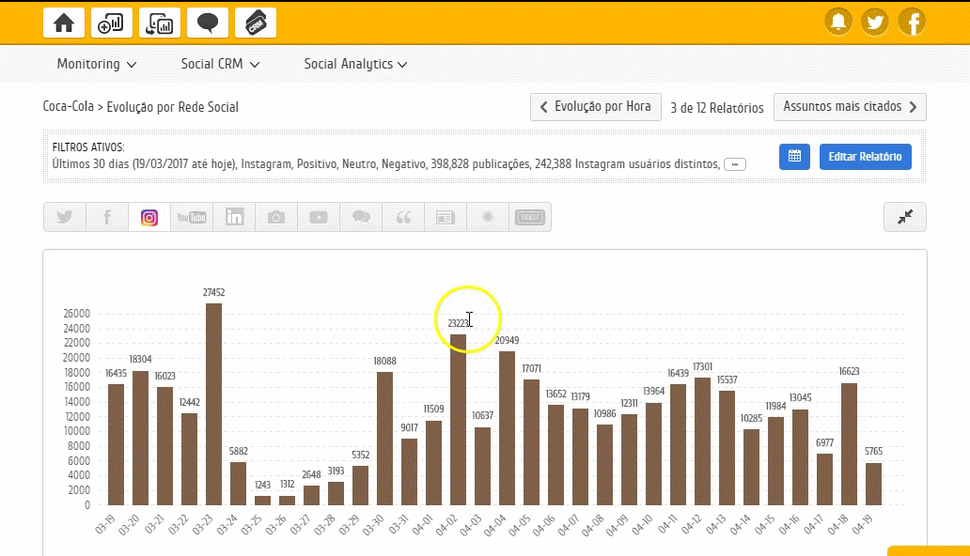The height and width of the screenshot is (556, 970).
Task: Click the Editar Relatório button
Action: (865, 156)
